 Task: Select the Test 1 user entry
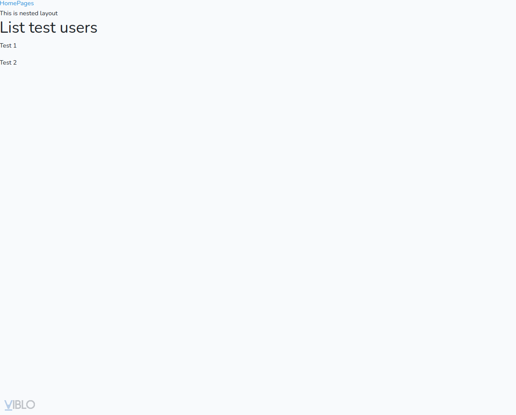coord(8,45)
